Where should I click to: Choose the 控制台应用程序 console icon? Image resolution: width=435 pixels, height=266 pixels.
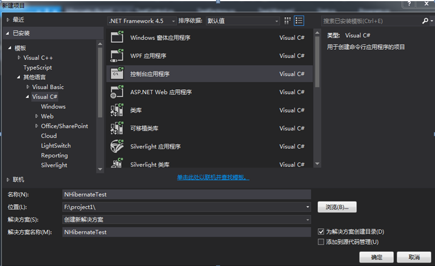(117, 74)
